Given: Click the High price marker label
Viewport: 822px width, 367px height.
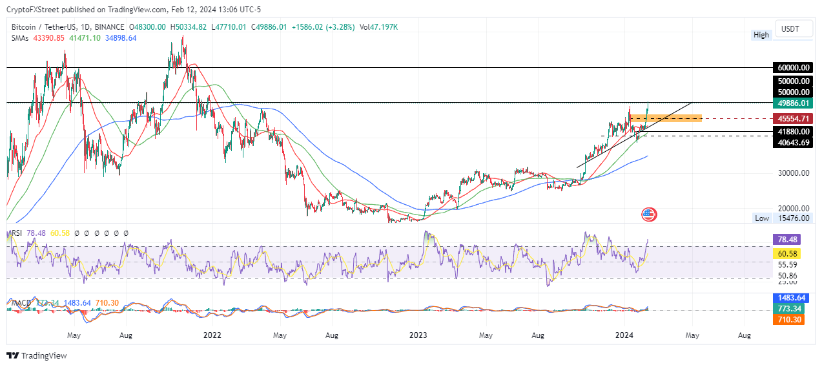Looking at the screenshot, I should coord(761,35).
